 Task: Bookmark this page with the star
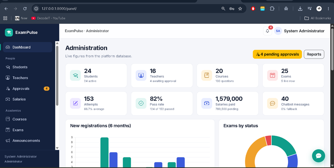tap(240, 9)
